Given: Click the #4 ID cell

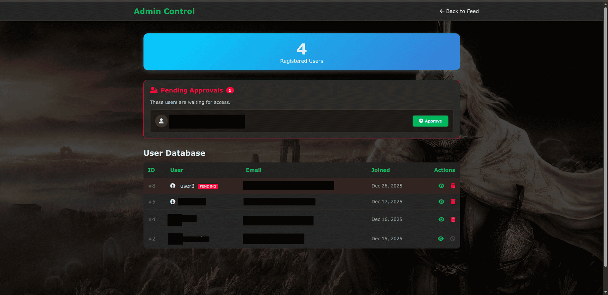Looking at the screenshot, I should [152, 219].
